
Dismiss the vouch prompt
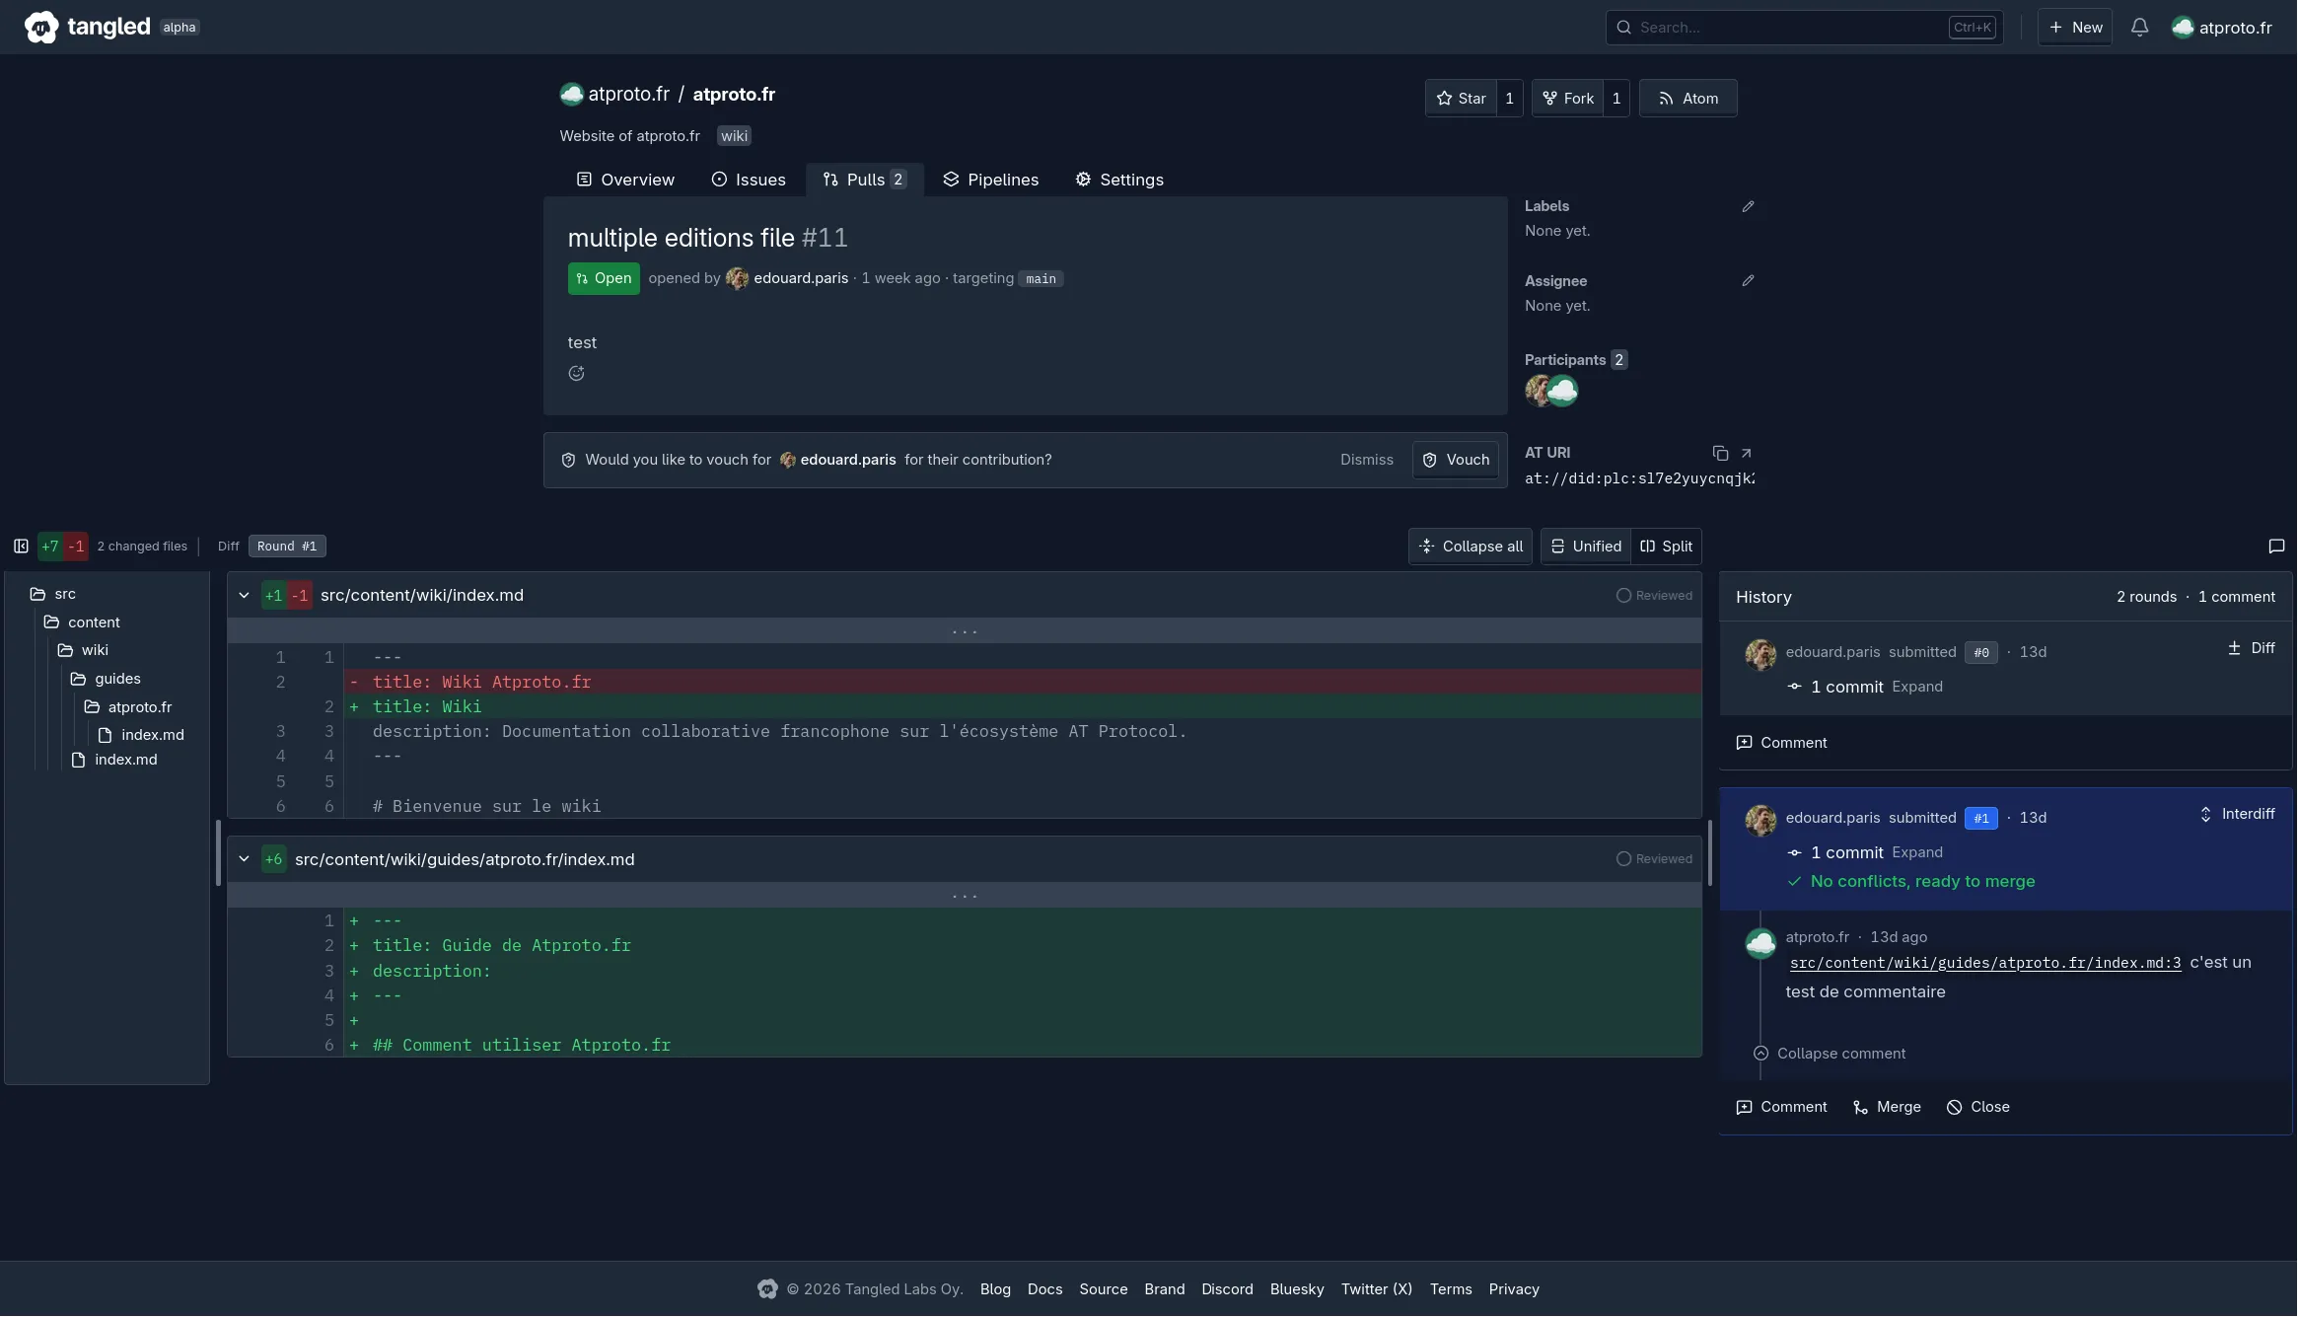pos(1366,460)
